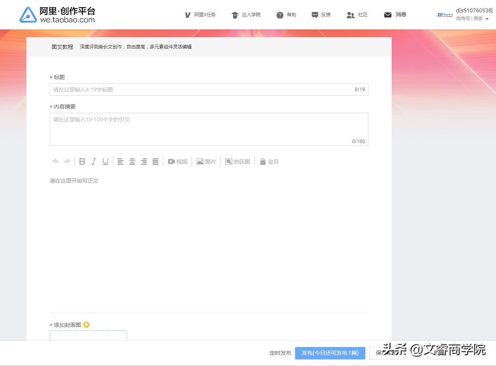Image resolution: width=496 pixels, height=366 pixels.
Task: Insert an image using the 图片 icon
Action: (206, 161)
